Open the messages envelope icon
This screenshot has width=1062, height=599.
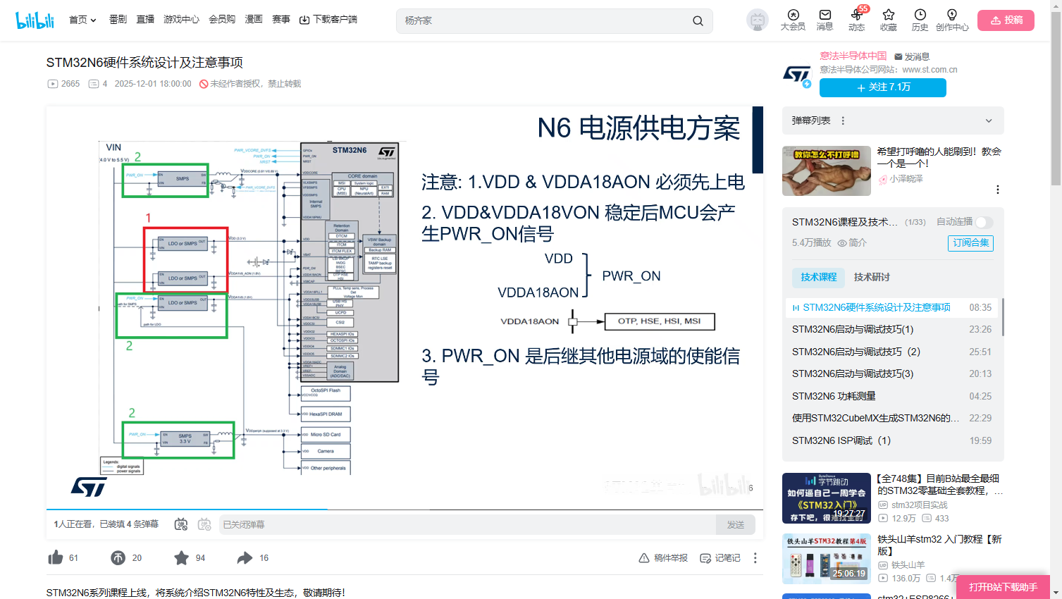825,15
